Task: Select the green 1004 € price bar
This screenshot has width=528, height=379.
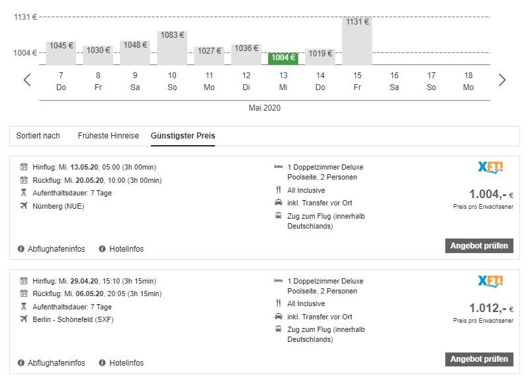Action: click(283, 58)
